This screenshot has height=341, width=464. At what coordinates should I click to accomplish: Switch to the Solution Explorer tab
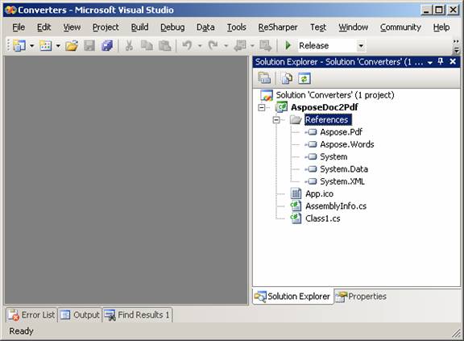pyautogui.click(x=293, y=296)
